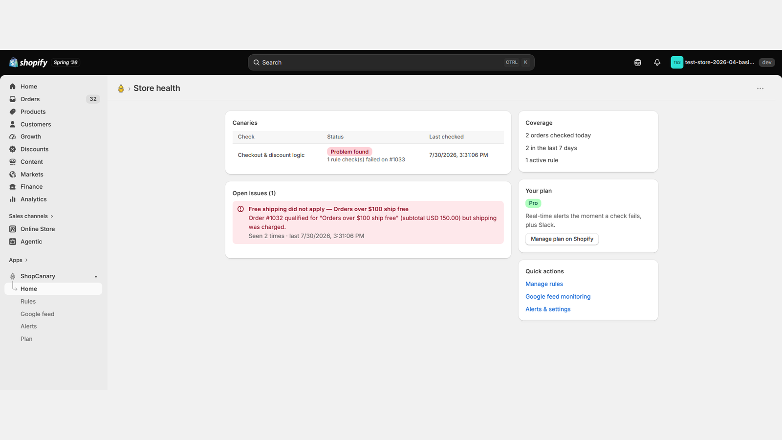Click the ShopCanary bird icon in breadcrumb
Screen dimensions: 782x440
point(121,88)
